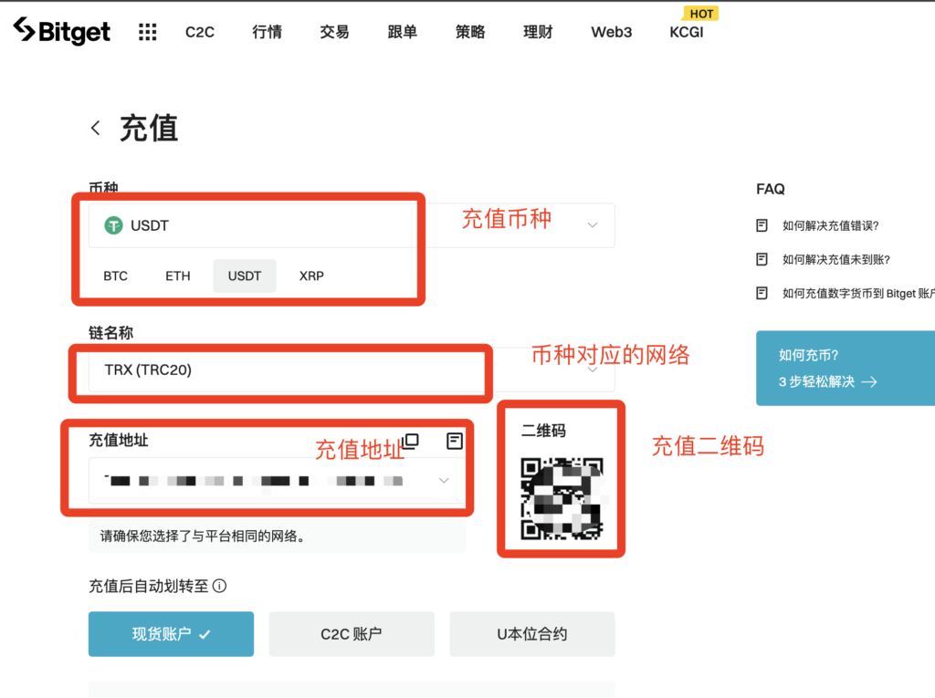This screenshot has width=935, height=698.
Task: Click the FAQ heading
Action: pos(771,189)
